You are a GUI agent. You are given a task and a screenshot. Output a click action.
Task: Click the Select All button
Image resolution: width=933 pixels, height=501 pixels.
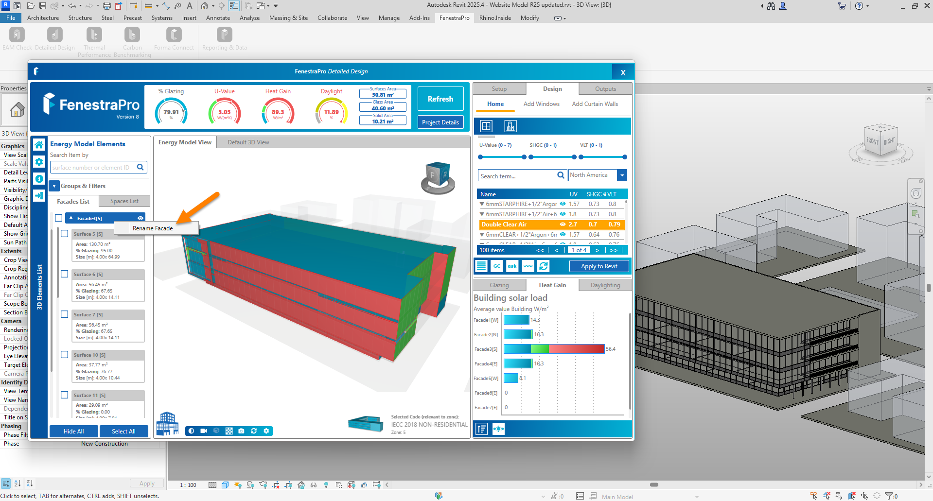pos(123,432)
